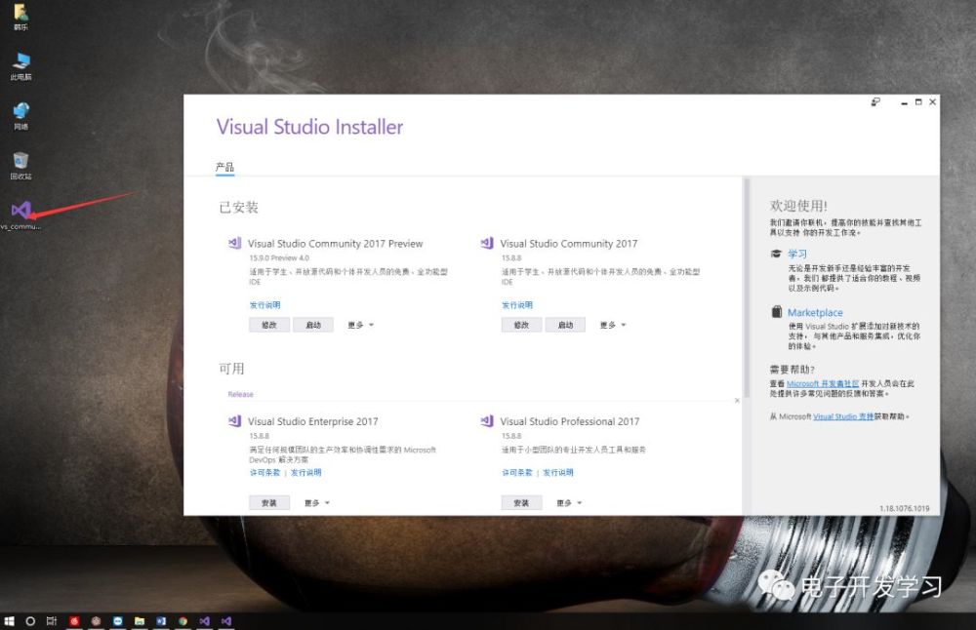Click the 已安装 section heading
This screenshot has height=630, width=976.
238,207
